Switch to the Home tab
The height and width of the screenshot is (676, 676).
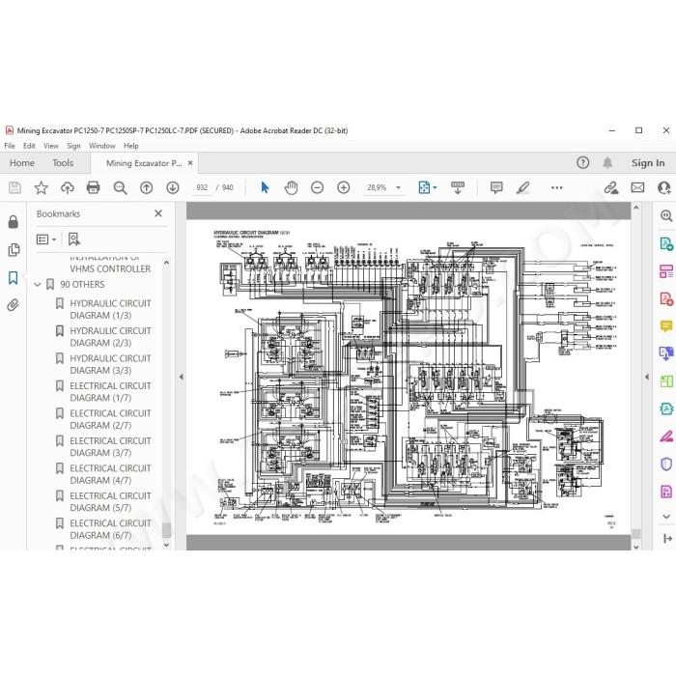[22, 163]
